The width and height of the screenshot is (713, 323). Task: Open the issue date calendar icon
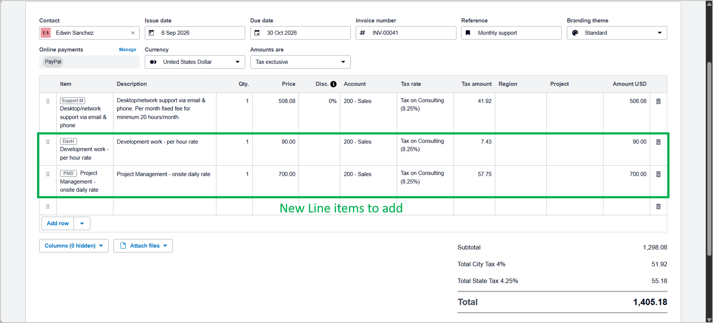click(152, 33)
